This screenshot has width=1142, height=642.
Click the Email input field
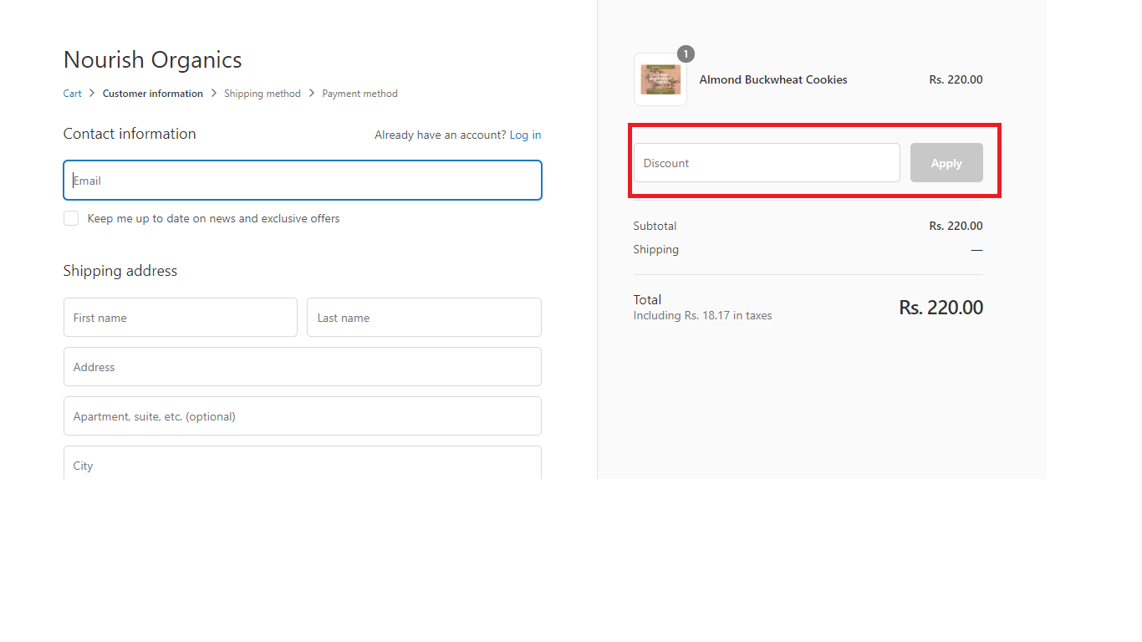tap(303, 181)
